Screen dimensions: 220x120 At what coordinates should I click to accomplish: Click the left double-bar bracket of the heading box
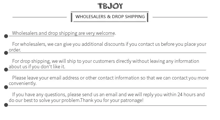[x=72, y=17]
